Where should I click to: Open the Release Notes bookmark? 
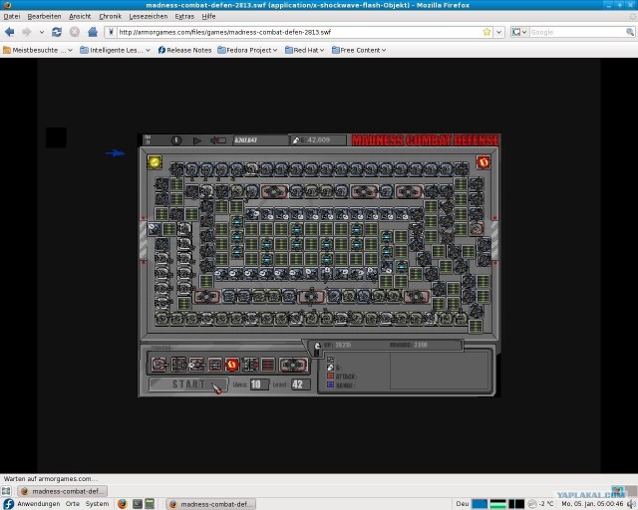point(184,50)
